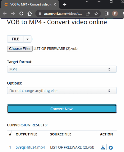Screen dimensions: 124x152
Task: Reload the aconvert page
Action: coord(21,13)
